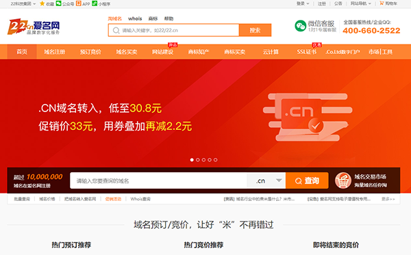Click the 域名价格 link
The width and height of the screenshot is (411, 255).
click(47, 199)
